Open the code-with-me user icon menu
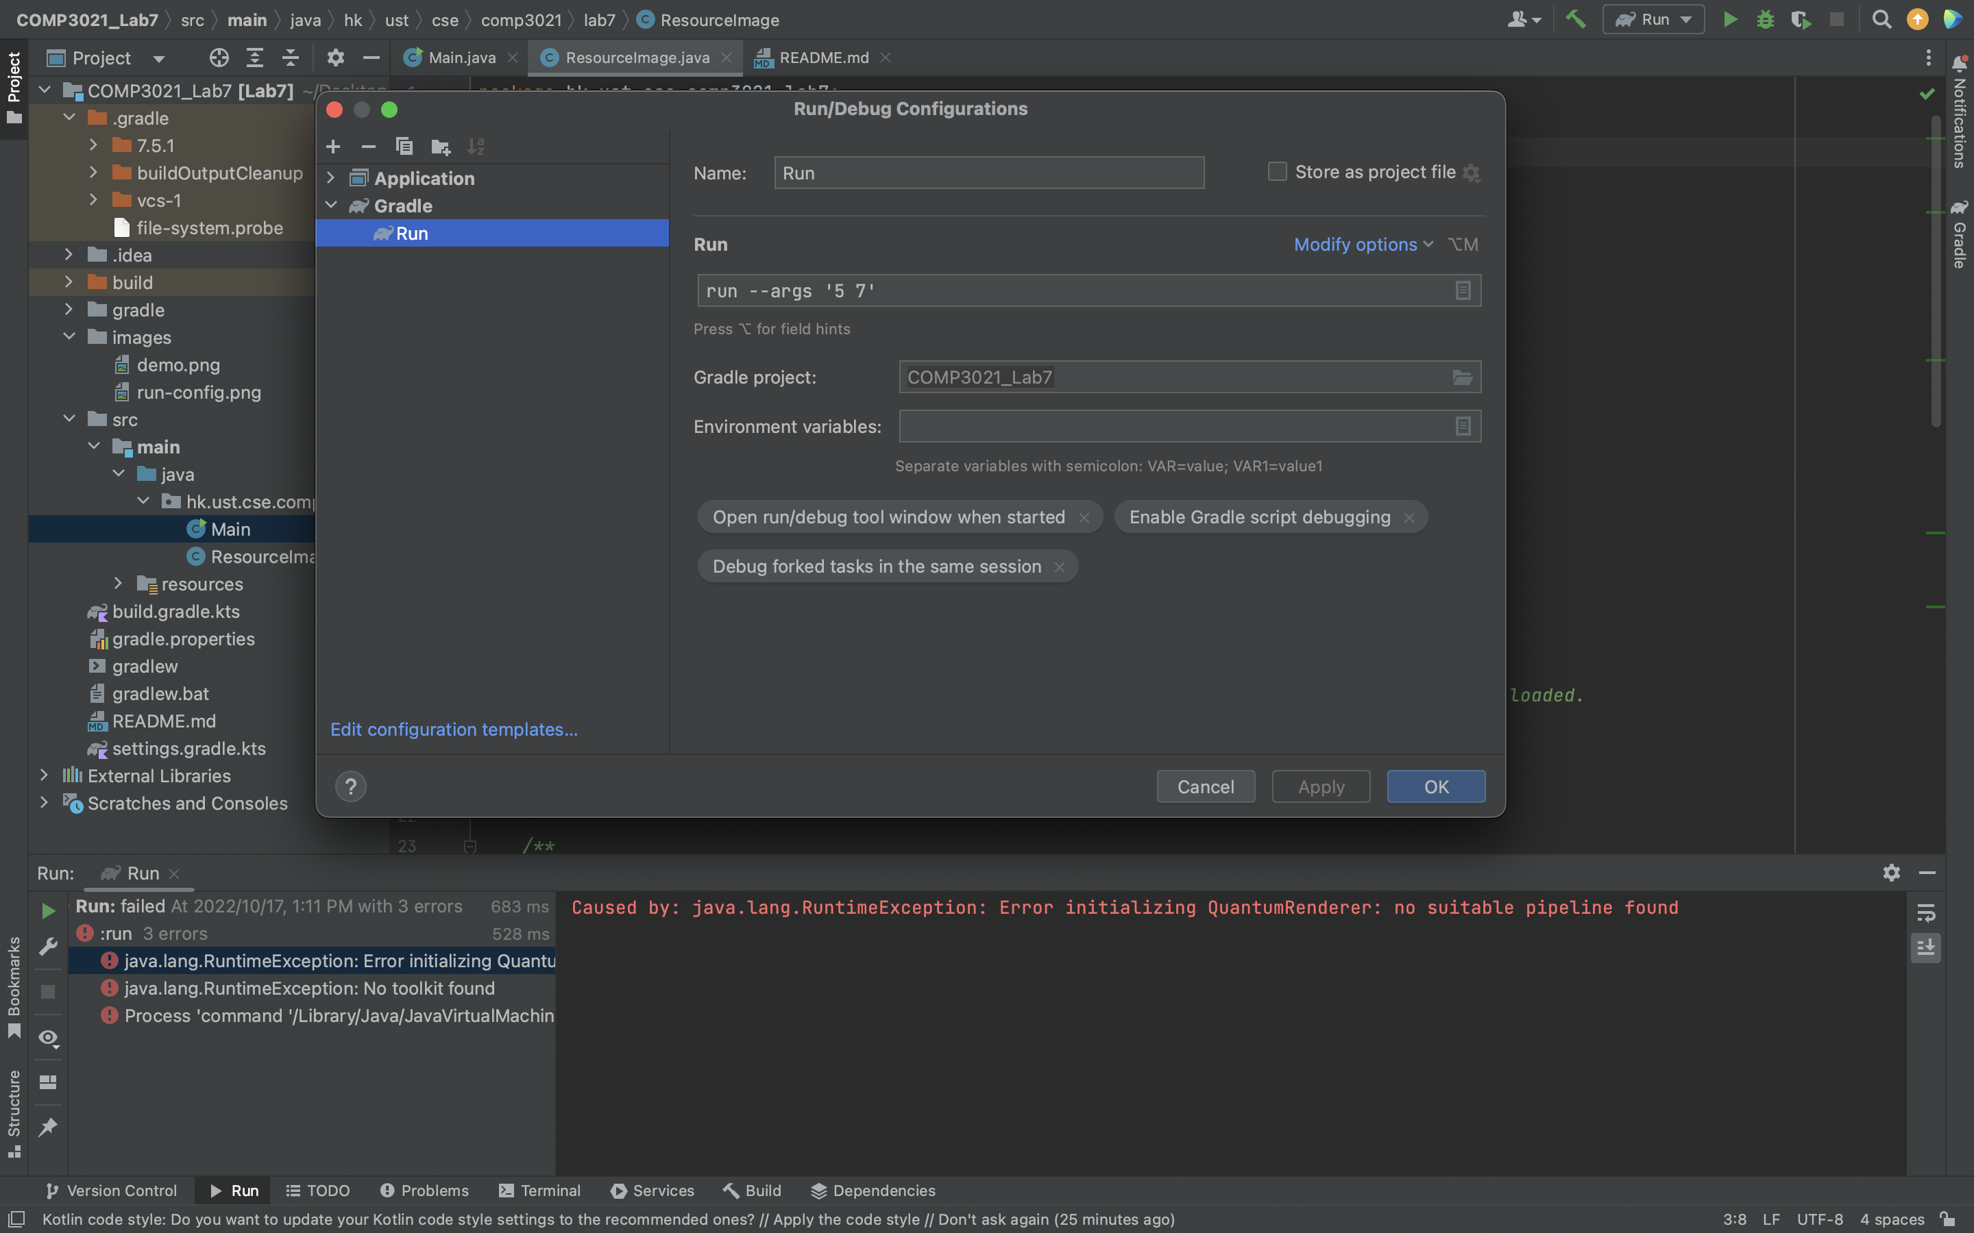Image resolution: width=1974 pixels, height=1233 pixels. (x=1523, y=20)
